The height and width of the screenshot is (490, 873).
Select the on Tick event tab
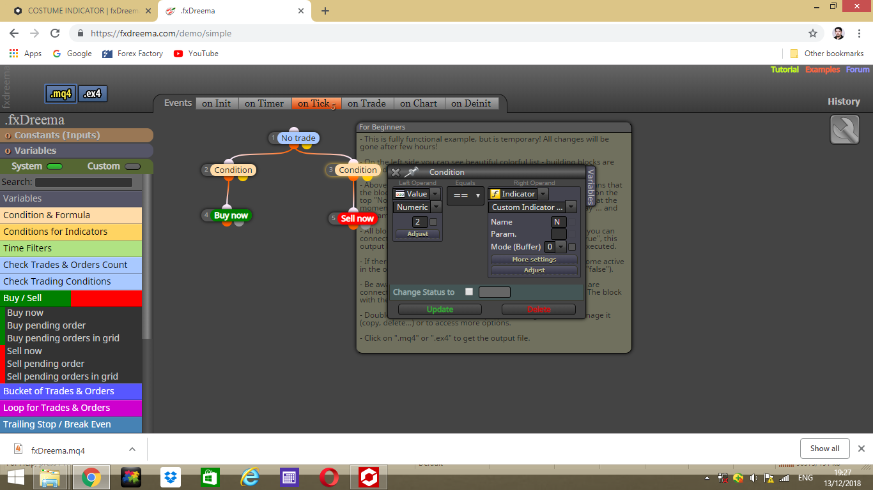pos(316,103)
